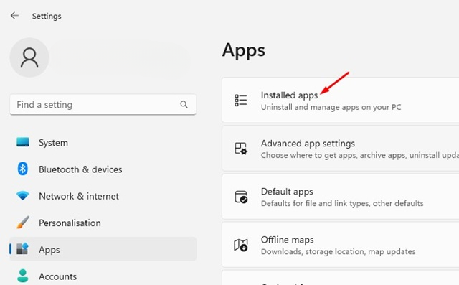The height and width of the screenshot is (285, 459).
Task: Click the Bluetooth icon in sidebar
Action: pyautogui.click(x=22, y=169)
